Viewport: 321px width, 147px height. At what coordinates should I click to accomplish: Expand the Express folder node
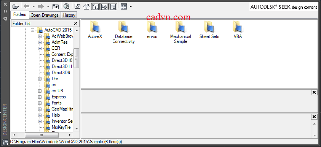pyautogui.click(x=40, y=97)
